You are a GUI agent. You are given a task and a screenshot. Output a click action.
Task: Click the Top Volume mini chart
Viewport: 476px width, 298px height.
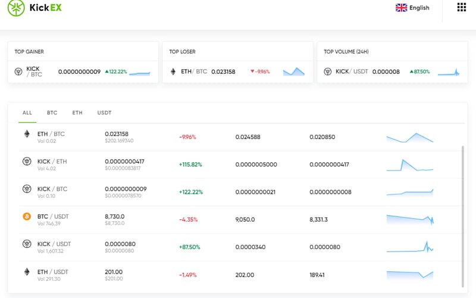[449, 72]
